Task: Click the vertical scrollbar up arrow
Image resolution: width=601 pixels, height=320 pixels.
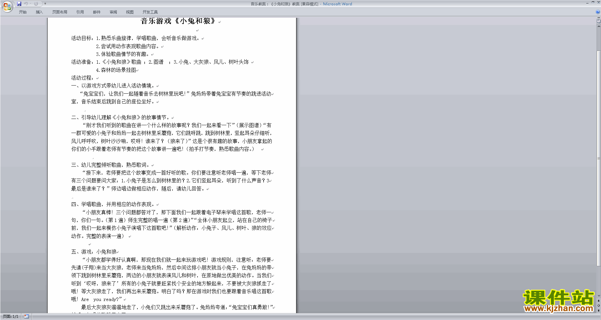Action: [598, 26]
